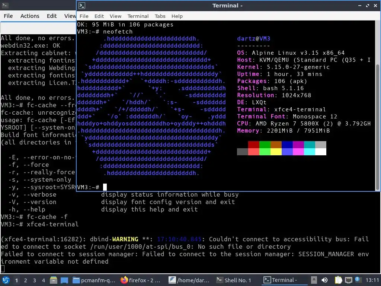Open File menu in xfce4 Terminal

(84, 16)
